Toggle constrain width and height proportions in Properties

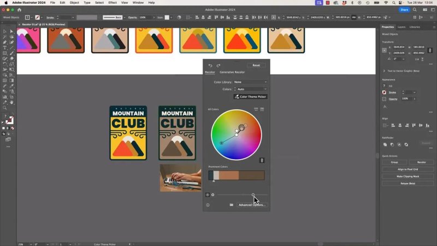pyautogui.click(x=430, y=50)
